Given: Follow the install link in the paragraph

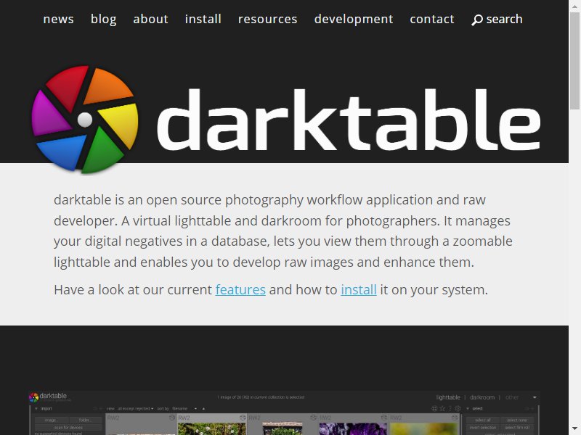Looking at the screenshot, I should tap(359, 289).
